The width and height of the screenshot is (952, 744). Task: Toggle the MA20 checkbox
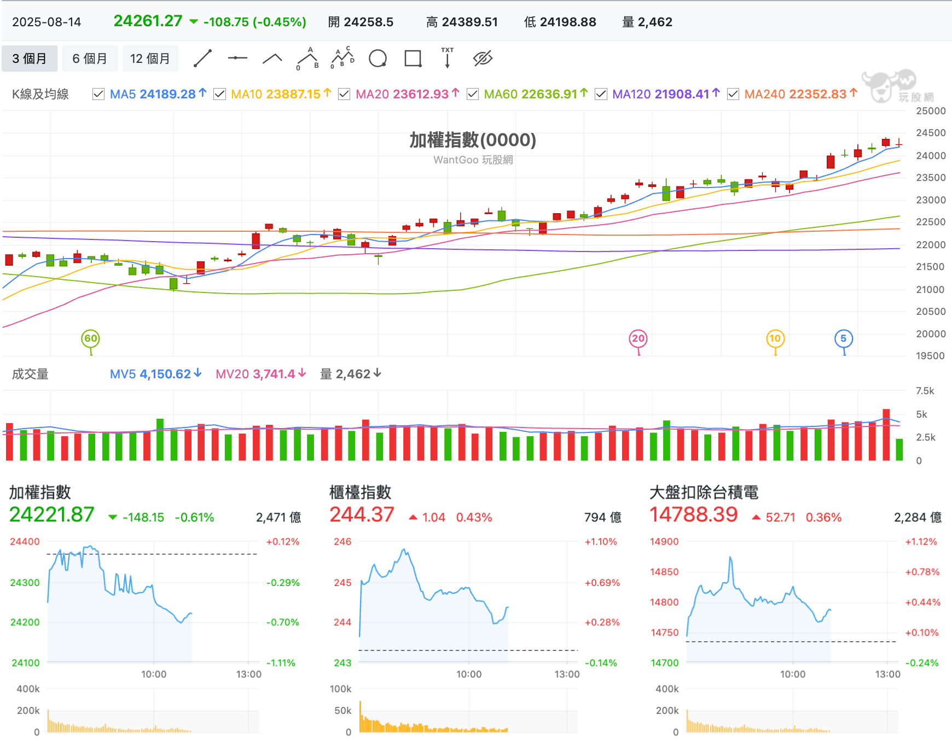344,94
